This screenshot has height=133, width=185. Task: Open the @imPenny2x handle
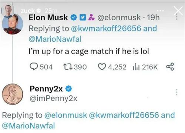coord(53,99)
